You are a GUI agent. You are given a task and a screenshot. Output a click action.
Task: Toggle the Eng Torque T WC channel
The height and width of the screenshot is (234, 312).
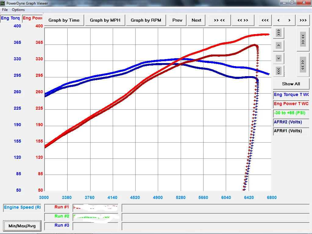click(x=291, y=95)
